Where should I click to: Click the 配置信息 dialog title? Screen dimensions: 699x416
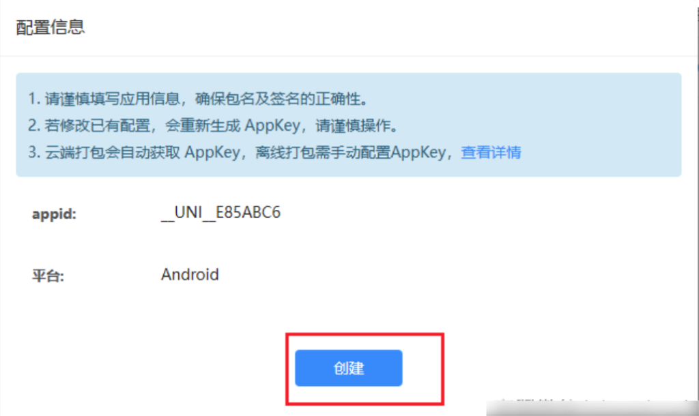(x=50, y=27)
